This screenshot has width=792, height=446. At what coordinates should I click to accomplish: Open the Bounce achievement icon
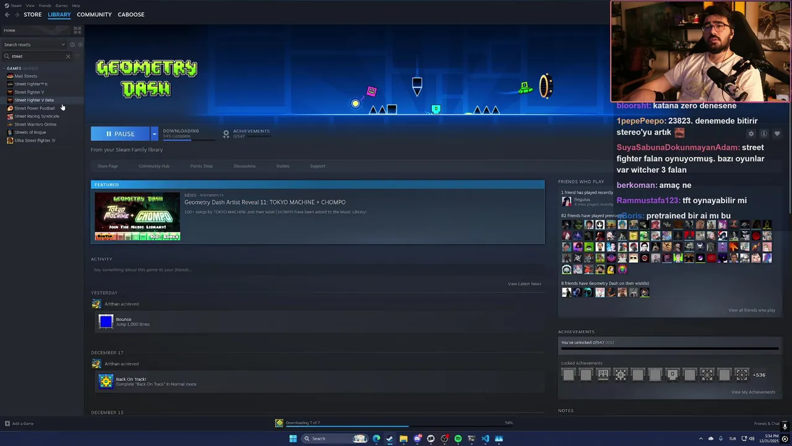[106, 321]
